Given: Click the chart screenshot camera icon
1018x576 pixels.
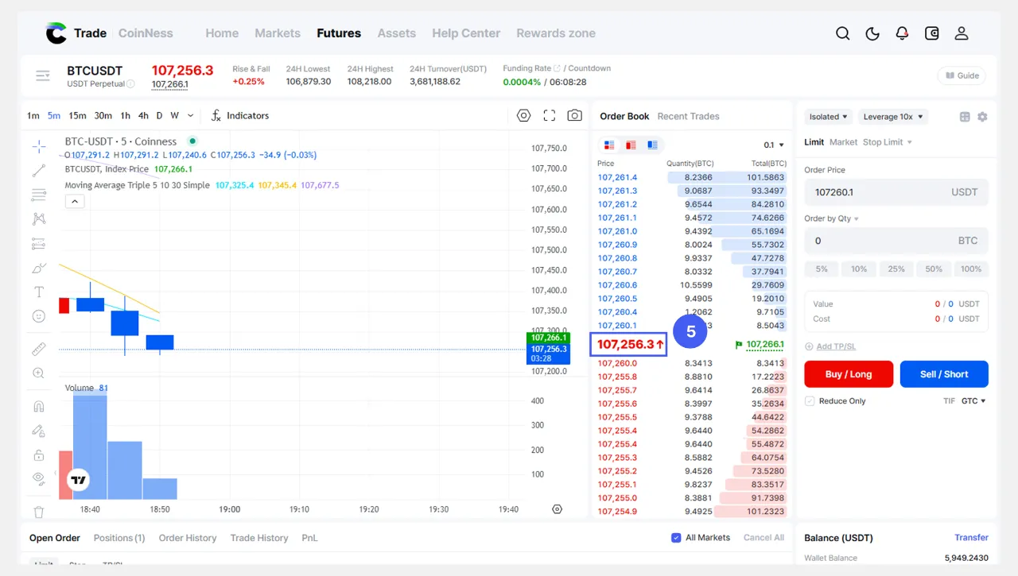Looking at the screenshot, I should coord(574,115).
